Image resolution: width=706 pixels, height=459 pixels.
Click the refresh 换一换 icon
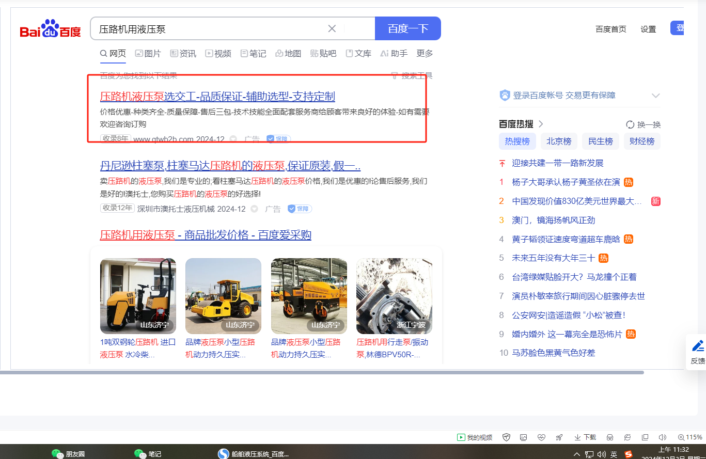[630, 124]
